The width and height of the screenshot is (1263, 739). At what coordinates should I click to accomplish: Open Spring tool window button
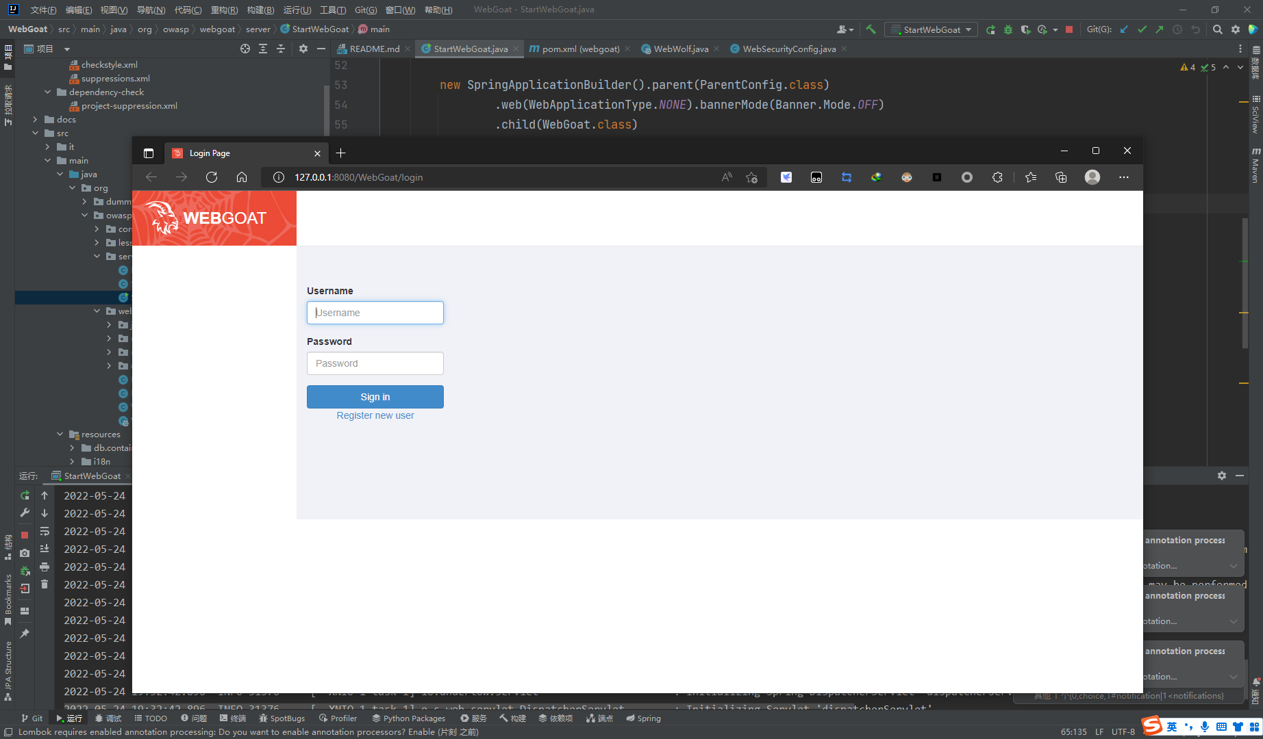coord(643,718)
